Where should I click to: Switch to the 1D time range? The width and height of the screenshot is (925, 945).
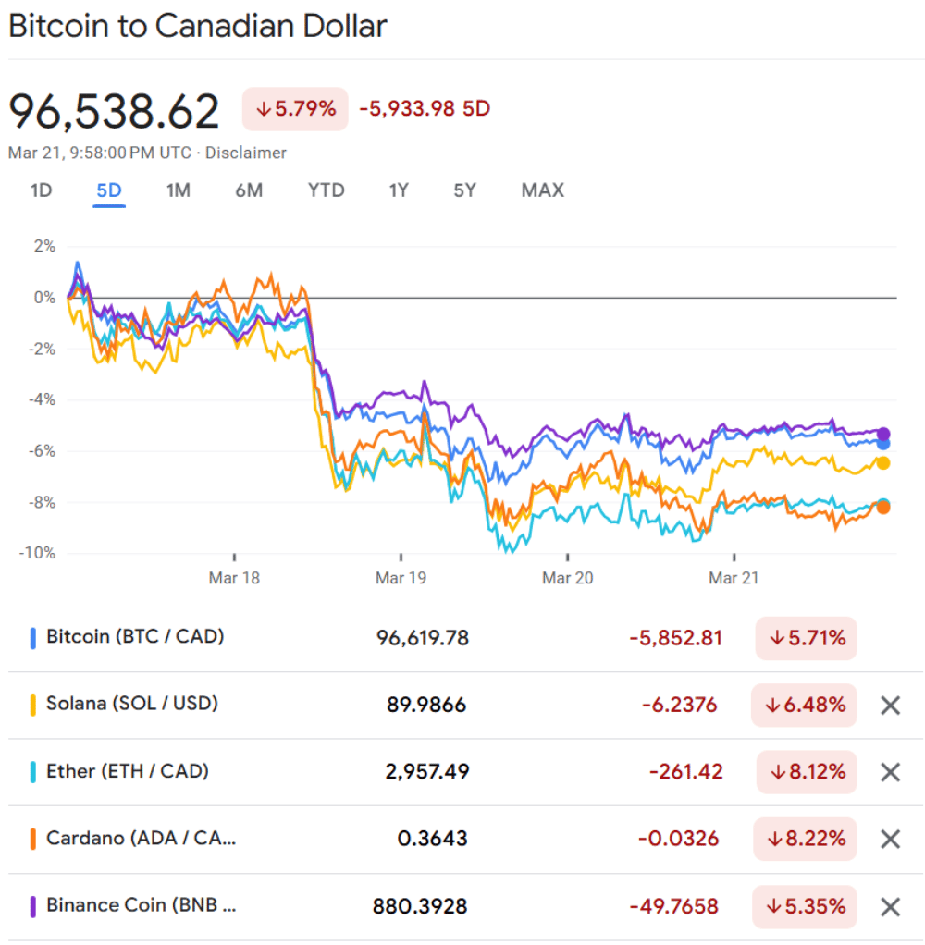pos(41,190)
